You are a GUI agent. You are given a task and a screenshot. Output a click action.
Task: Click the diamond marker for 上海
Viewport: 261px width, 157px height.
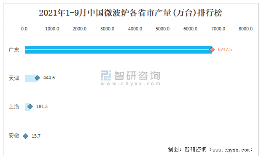click(30, 106)
